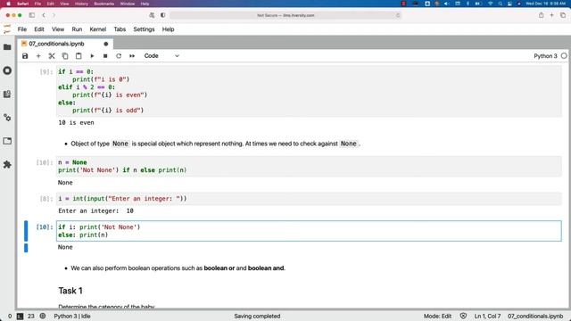Click the boolean or / boolean and bullet text
Screen dimensions: 571x321
point(178,268)
